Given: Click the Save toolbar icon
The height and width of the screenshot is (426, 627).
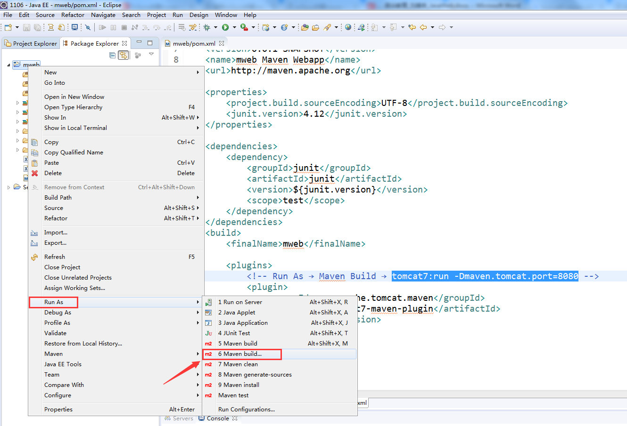Looking at the screenshot, I should point(26,27).
